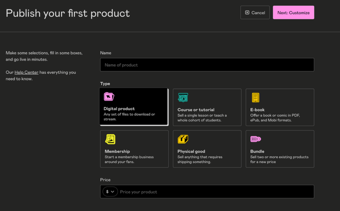Click the Cancel button
340x211 pixels.
point(255,12)
